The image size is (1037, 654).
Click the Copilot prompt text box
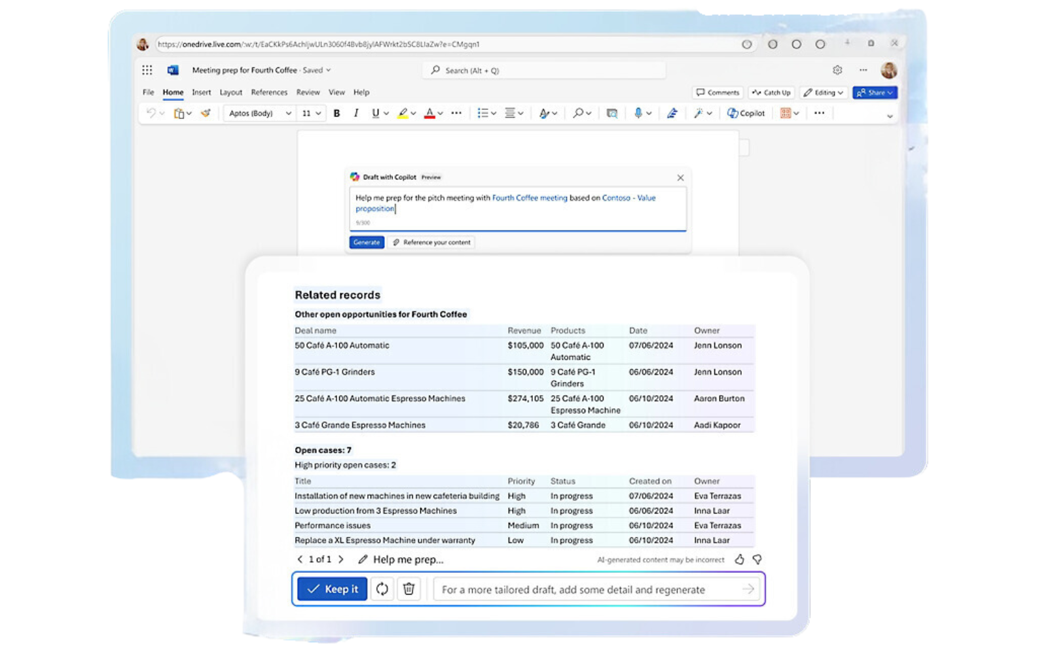click(x=518, y=209)
